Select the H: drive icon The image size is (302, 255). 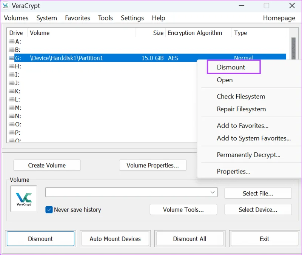12,66
